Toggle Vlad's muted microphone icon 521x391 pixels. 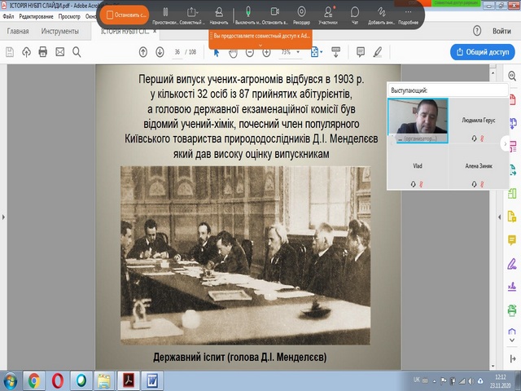pyautogui.click(x=421, y=184)
